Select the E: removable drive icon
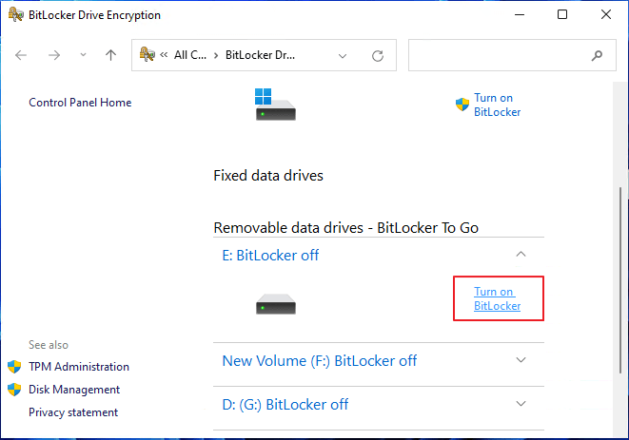The width and height of the screenshot is (629, 440). [276, 304]
